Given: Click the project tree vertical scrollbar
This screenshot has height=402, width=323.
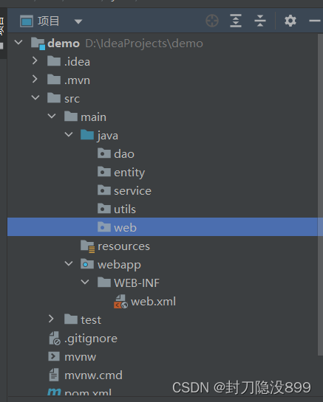Looking at the screenshot, I should [320, 195].
